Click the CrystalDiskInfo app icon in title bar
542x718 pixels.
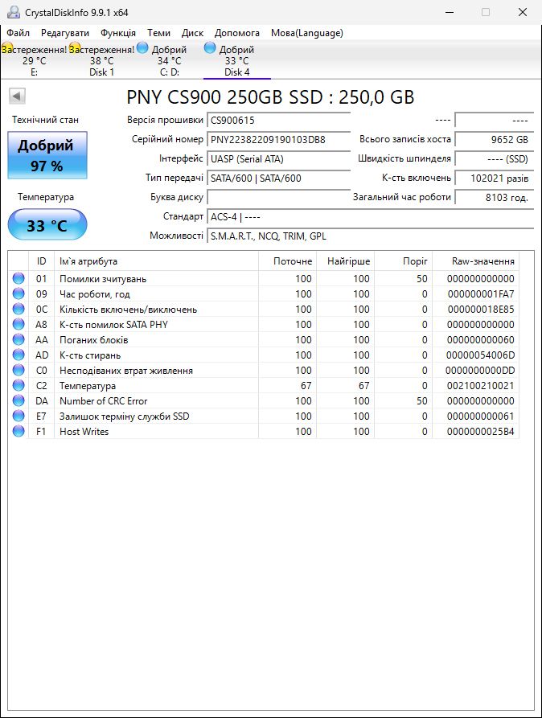14,12
